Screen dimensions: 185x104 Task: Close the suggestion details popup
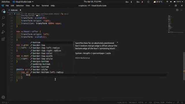(117, 42)
